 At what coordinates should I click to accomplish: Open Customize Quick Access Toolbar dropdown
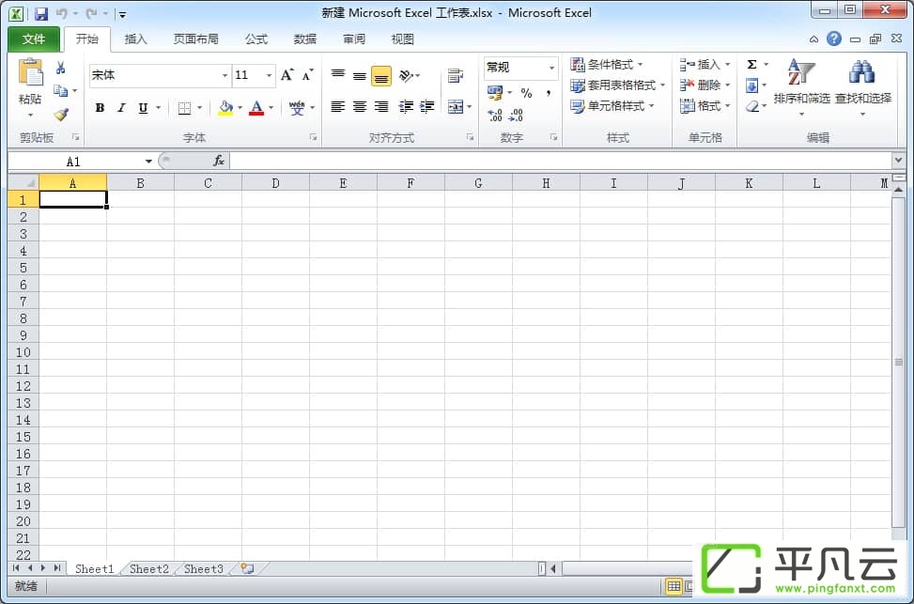click(122, 14)
